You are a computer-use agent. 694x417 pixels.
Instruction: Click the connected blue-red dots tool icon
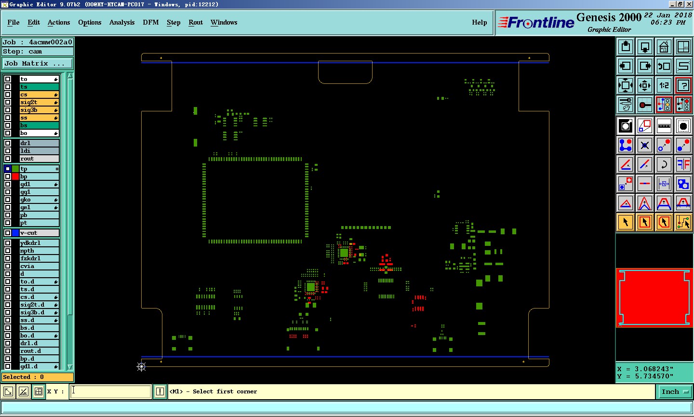pyautogui.click(x=626, y=145)
